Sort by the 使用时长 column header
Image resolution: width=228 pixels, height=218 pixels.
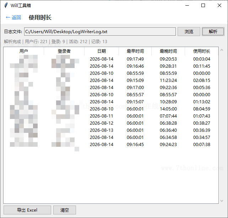tap(201, 51)
